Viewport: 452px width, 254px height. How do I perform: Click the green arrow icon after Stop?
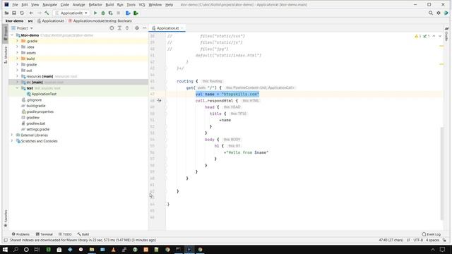[136, 13]
